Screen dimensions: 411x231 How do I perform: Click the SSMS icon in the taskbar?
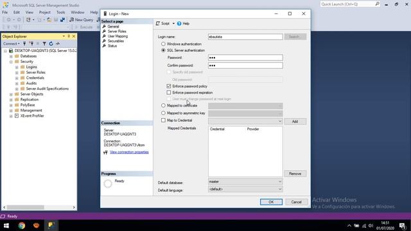pos(51,225)
